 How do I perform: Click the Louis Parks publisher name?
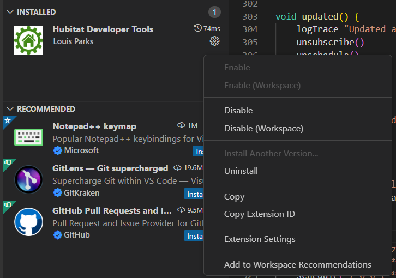click(x=73, y=41)
